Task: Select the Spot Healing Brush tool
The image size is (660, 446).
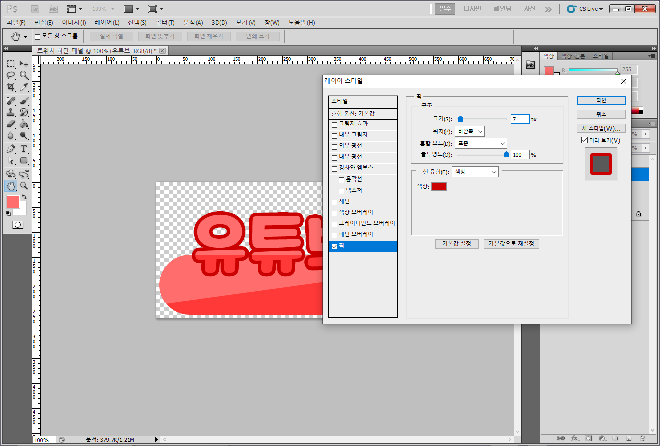Action: [x=11, y=101]
